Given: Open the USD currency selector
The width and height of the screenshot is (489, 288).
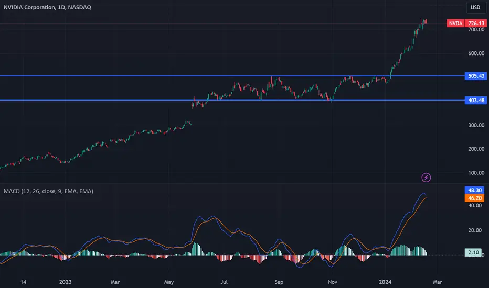Looking at the screenshot, I should (x=475, y=7).
